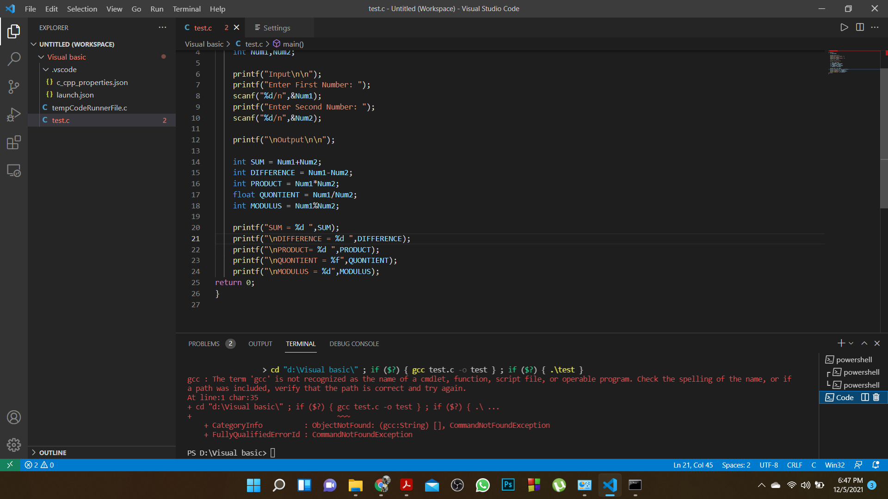The image size is (888, 499).
Task: Change file encoding UTF-8
Action: point(768,465)
